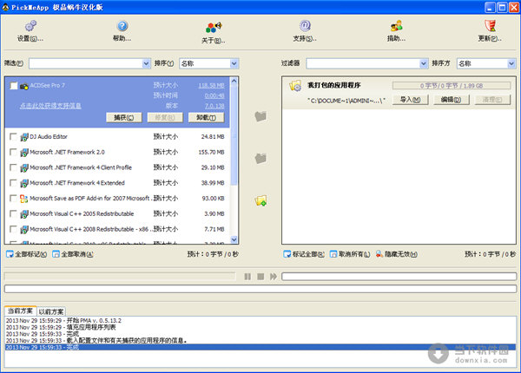Click the ACDSee version 7.0.138 value

pos(214,106)
